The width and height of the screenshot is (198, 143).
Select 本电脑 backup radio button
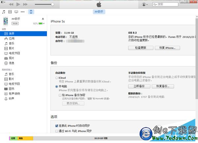click(x=57, y=87)
